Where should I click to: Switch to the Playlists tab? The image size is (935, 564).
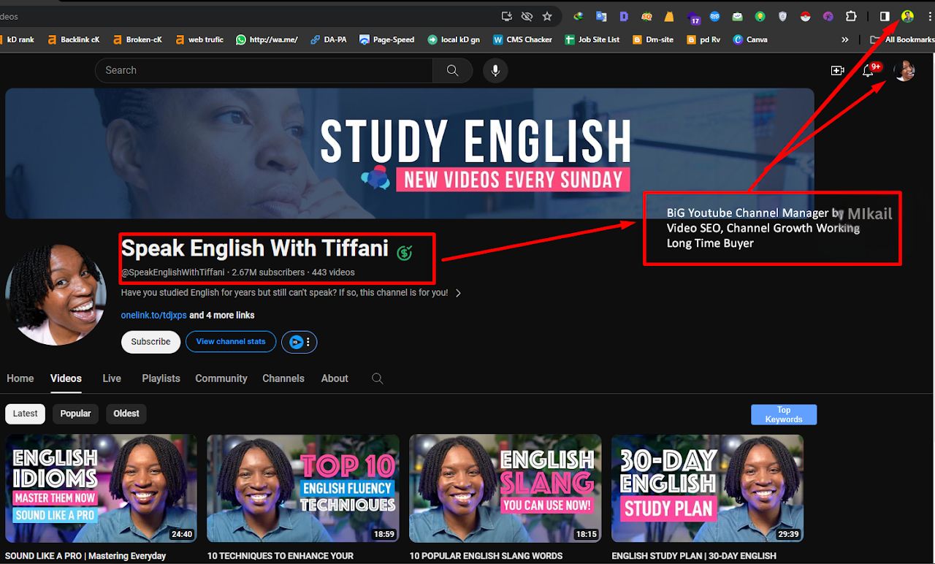point(161,378)
